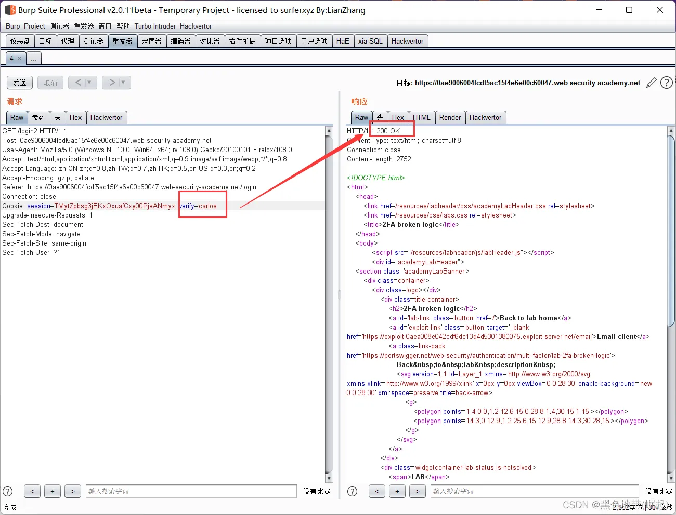Click the 'GET /login2 HTTP/1.1' request line
Screen dimensions: 676x515
pyautogui.click(x=35, y=131)
